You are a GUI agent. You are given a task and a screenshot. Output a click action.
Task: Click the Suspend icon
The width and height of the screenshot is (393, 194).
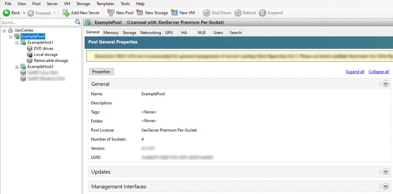[262, 13]
